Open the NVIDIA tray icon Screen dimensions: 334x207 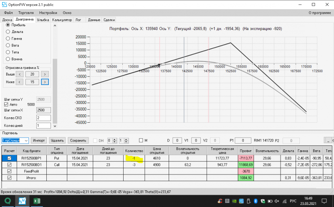click(x=234, y=201)
